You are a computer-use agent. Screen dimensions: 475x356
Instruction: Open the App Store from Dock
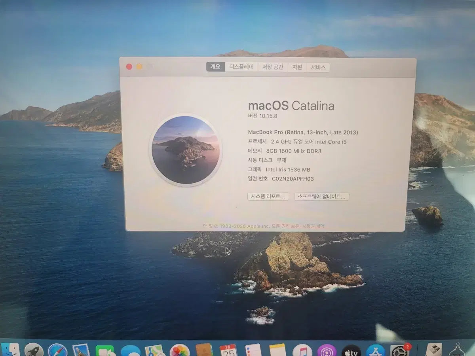376,350
